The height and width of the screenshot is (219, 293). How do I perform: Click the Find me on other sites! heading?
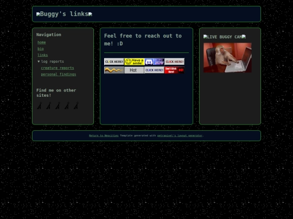tap(56, 93)
